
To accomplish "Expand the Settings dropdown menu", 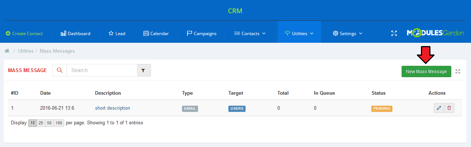I will pos(347,33).
